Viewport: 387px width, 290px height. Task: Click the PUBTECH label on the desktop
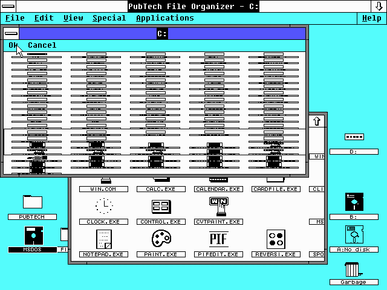point(32,217)
